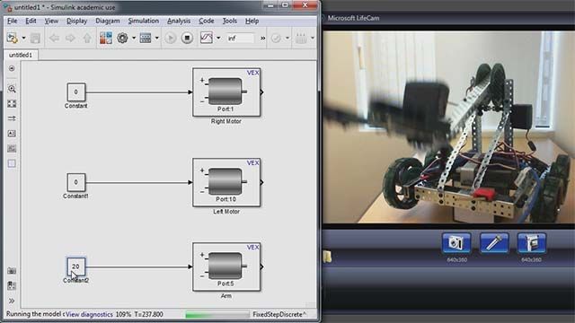This screenshot has width=575, height=323.
Task: Select the untitled1 model tab
Action: coord(21,55)
